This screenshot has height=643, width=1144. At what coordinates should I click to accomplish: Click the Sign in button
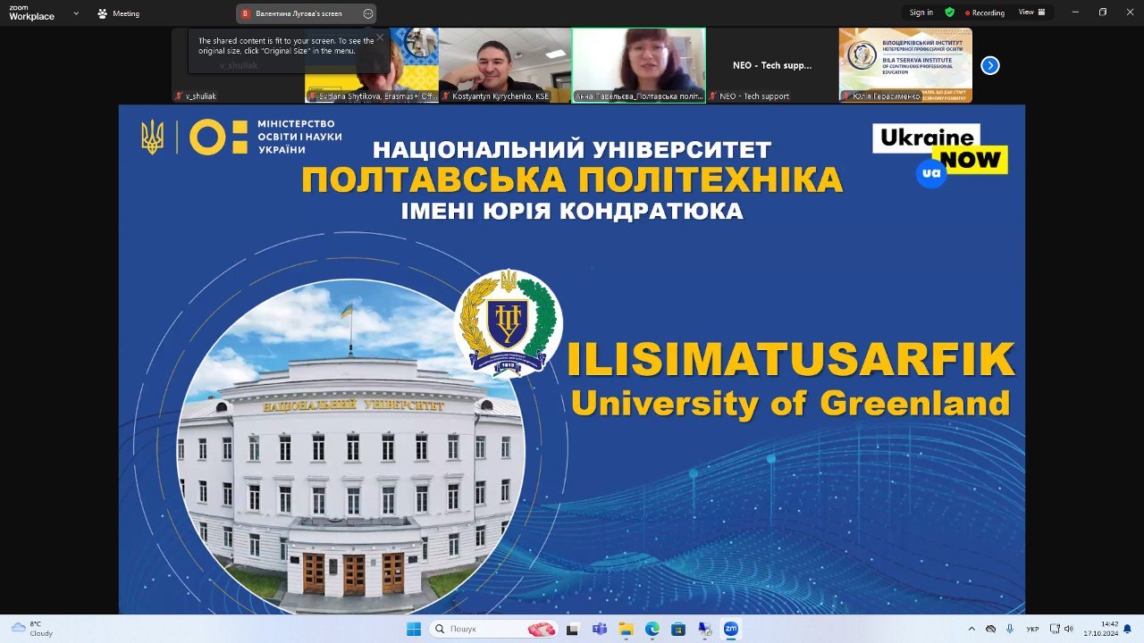[921, 13]
